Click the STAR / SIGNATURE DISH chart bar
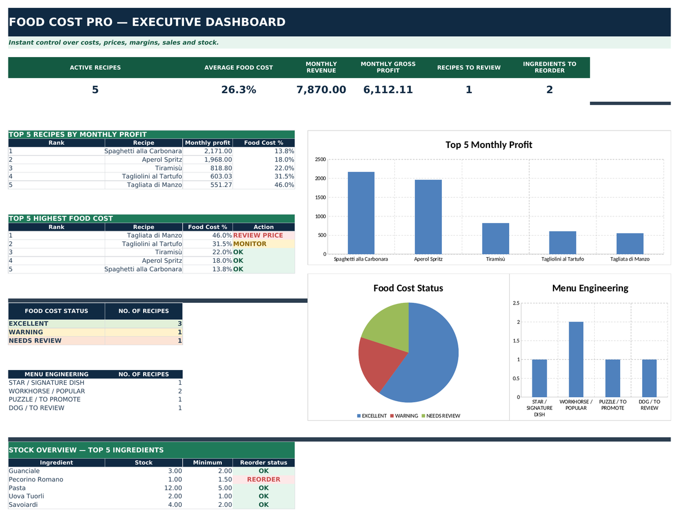The width and height of the screenshot is (679, 517). (539, 378)
